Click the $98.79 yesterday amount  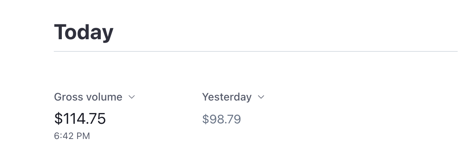coord(222,119)
